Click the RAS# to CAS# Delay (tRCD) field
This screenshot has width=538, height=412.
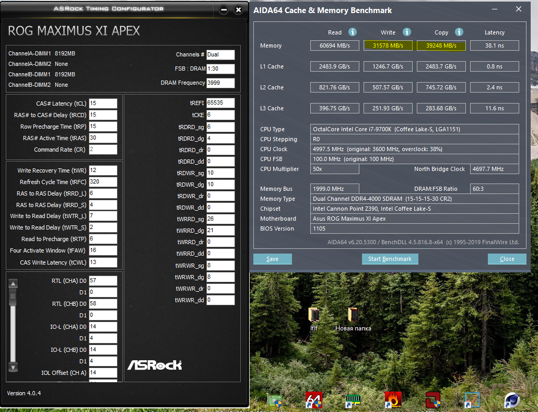point(103,115)
